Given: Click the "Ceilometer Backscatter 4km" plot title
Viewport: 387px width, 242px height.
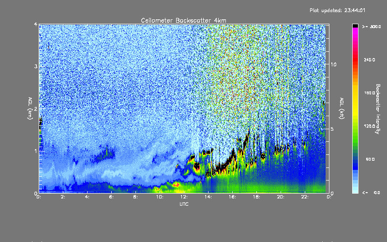Looking at the screenshot, I should coord(183,20).
